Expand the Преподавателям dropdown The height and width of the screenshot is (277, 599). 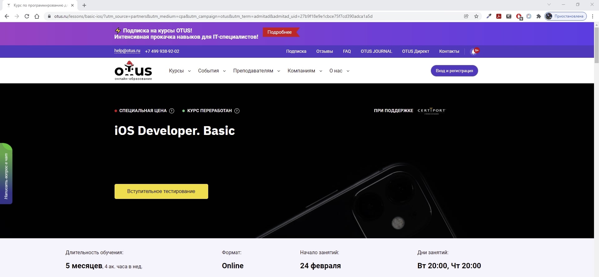[x=257, y=71]
